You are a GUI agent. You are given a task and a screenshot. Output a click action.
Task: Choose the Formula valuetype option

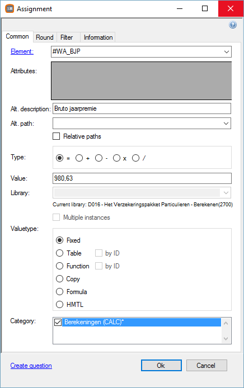point(59,291)
